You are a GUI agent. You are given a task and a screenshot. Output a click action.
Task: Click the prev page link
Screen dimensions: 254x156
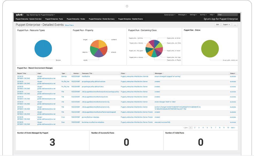[186, 128]
